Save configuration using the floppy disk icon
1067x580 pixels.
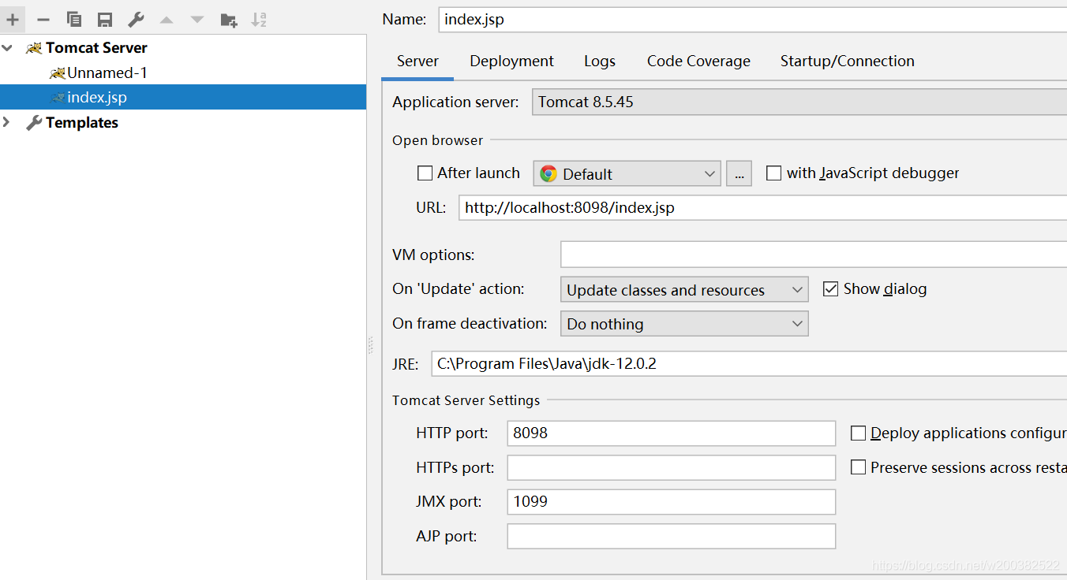(104, 19)
